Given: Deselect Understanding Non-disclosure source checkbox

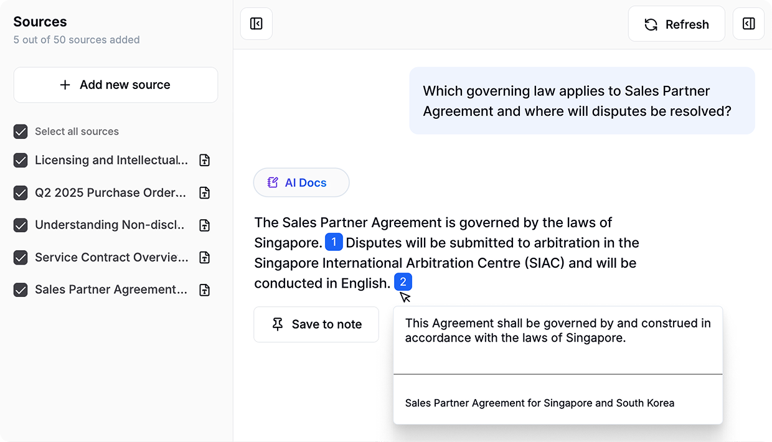Looking at the screenshot, I should coord(21,225).
